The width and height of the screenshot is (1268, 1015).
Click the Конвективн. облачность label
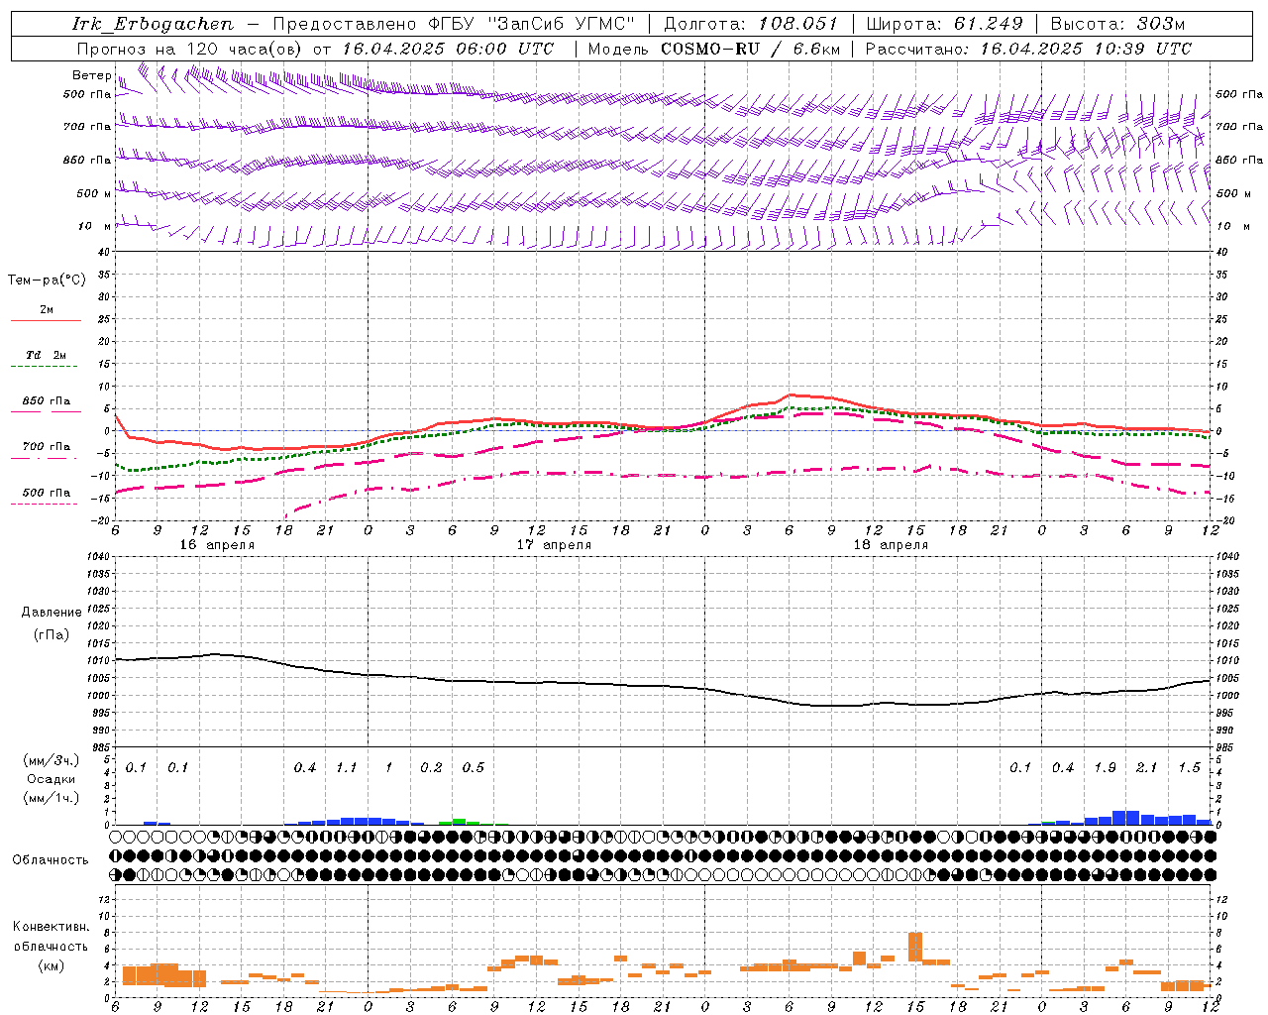pos(52,937)
